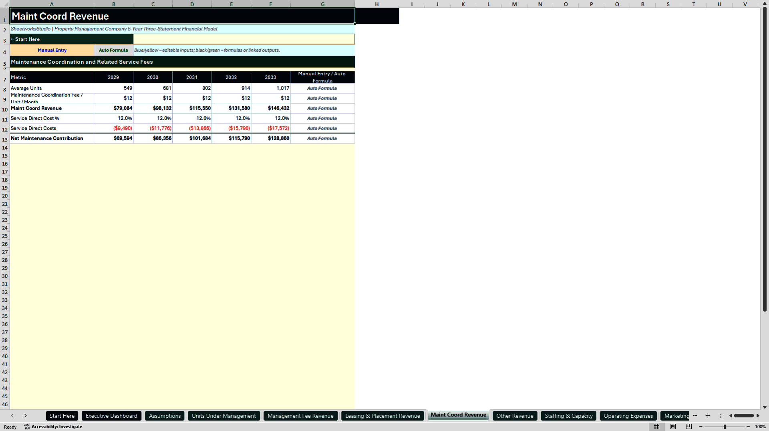Open the Assumptions sheet tab
The height and width of the screenshot is (431, 769).
(165, 416)
